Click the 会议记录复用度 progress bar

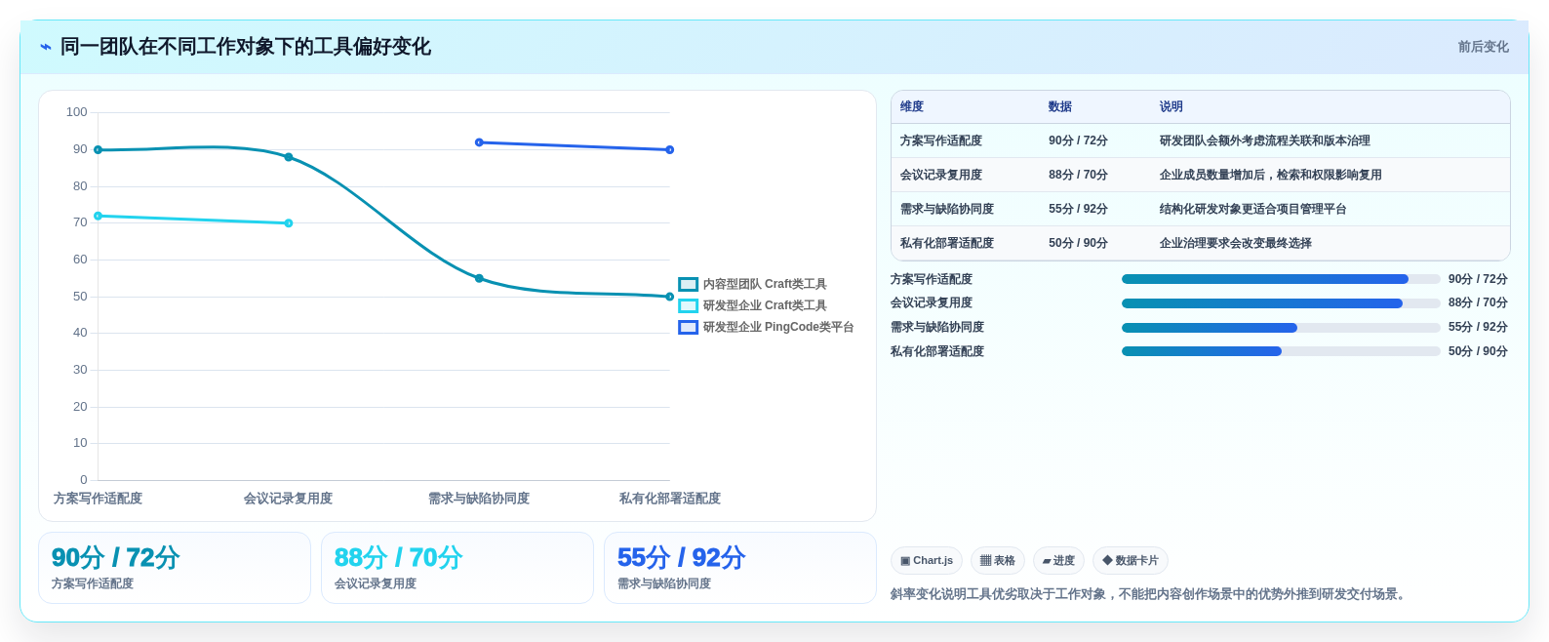[x=1281, y=303]
